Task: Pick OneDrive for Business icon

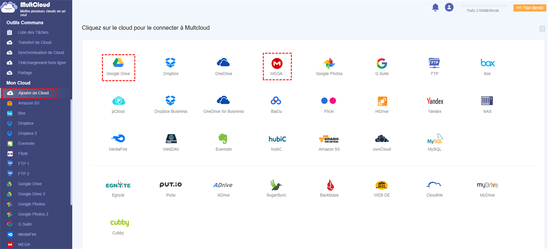Action: [223, 101]
